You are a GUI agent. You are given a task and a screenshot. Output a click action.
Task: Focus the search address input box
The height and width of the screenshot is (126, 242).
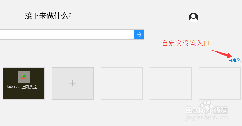pyautogui.click(x=67, y=35)
